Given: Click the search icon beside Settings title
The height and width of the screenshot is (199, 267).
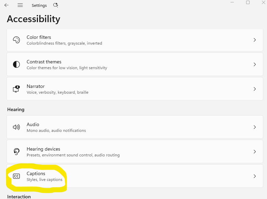Looking at the screenshot, I should pyautogui.click(x=56, y=5).
